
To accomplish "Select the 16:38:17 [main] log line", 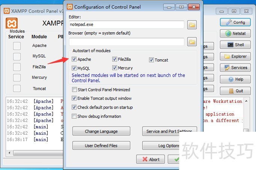I will click(x=35, y=140).
